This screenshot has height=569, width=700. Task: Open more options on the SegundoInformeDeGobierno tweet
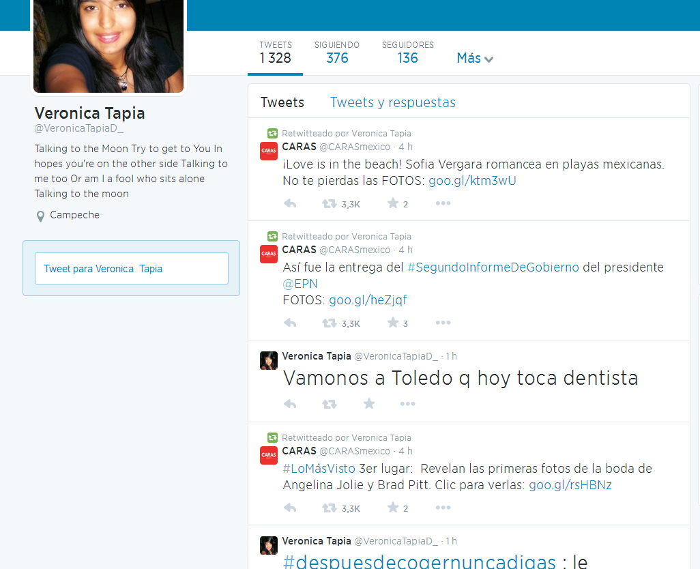coord(443,323)
